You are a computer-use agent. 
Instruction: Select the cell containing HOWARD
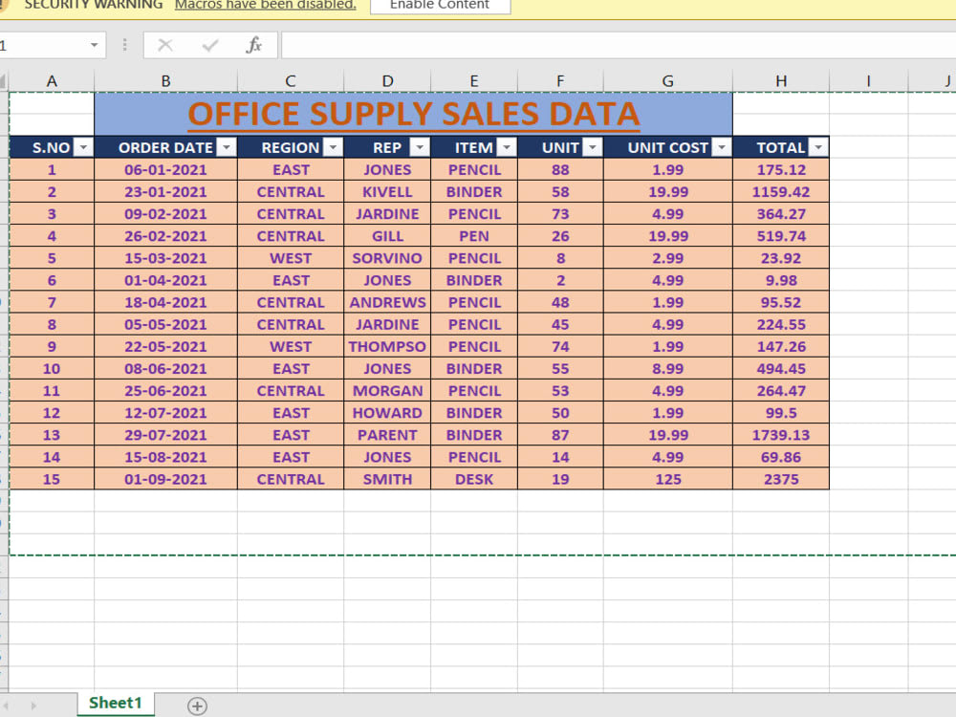point(387,413)
